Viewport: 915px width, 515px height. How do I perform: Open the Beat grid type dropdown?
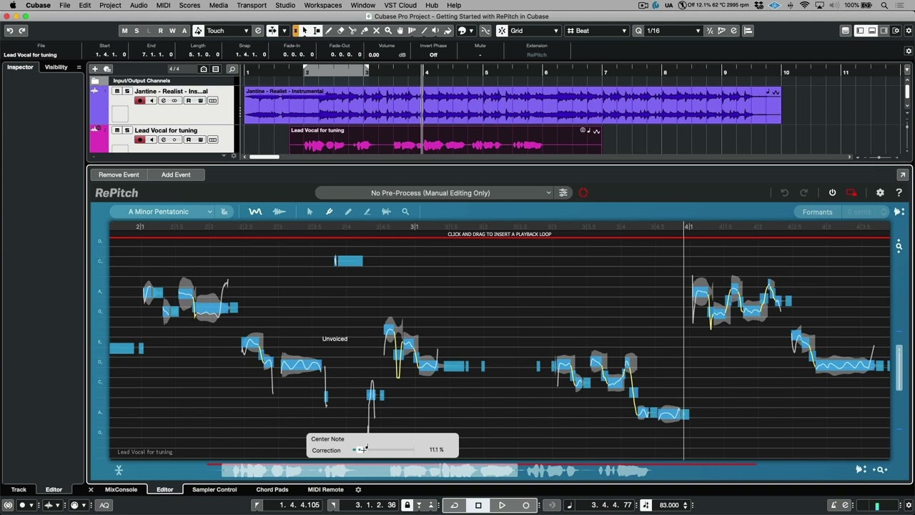pos(596,31)
